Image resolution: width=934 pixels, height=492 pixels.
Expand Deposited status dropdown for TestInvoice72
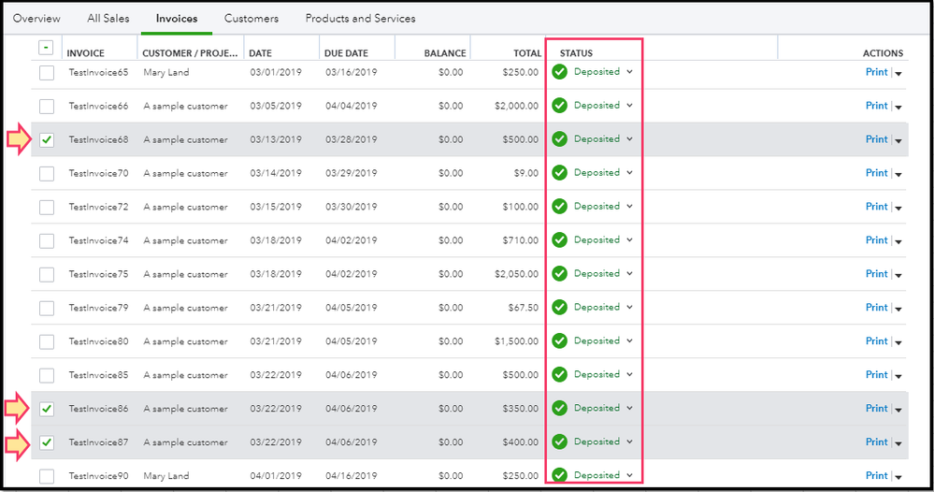[x=630, y=207]
